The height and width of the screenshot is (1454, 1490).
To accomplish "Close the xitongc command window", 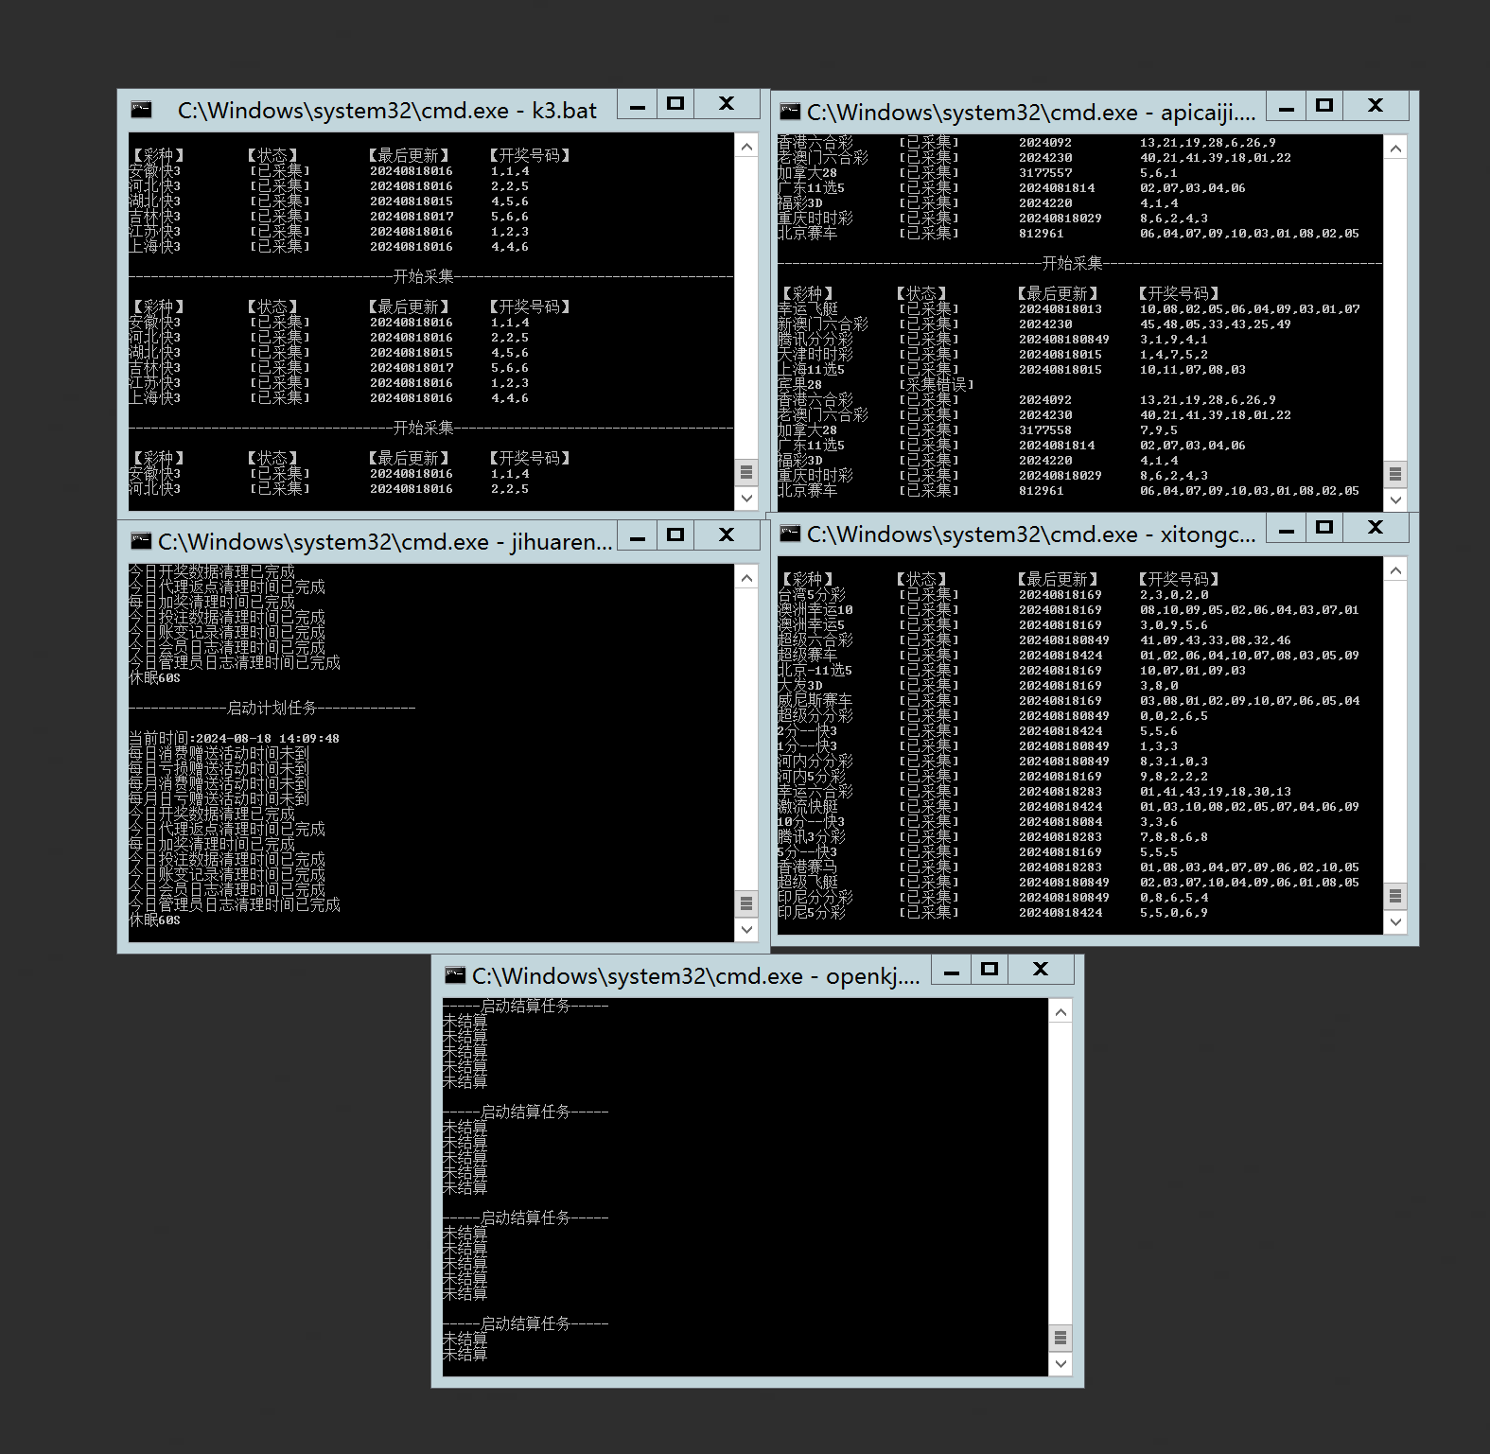I will click(x=1376, y=528).
